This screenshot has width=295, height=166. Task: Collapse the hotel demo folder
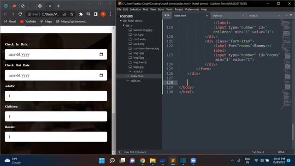point(121,21)
